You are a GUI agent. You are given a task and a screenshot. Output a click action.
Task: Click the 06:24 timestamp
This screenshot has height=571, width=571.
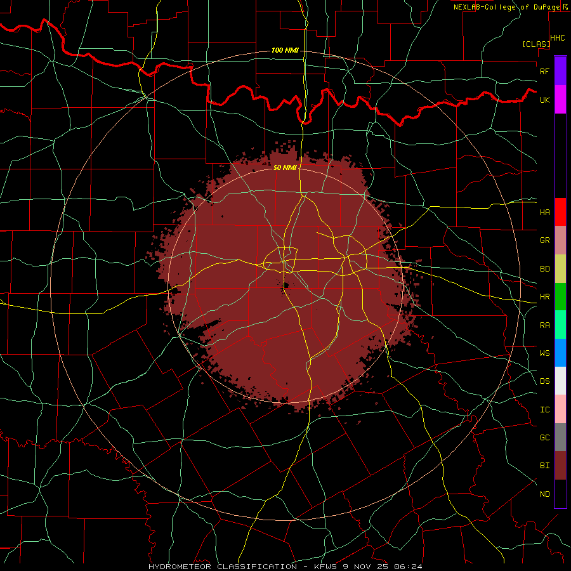pyautogui.click(x=409, y=567)
